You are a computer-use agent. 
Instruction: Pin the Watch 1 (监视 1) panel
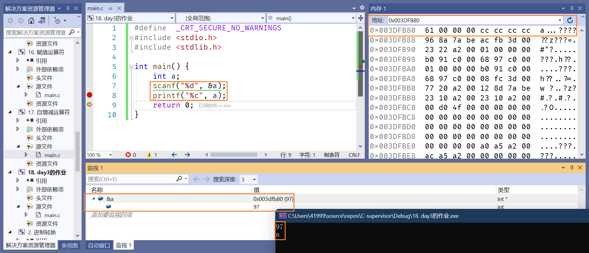coord(572,168)
